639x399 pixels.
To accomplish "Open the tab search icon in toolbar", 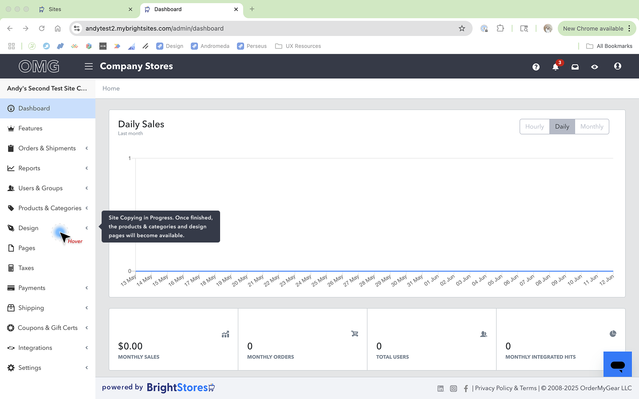I will point(524,28).
